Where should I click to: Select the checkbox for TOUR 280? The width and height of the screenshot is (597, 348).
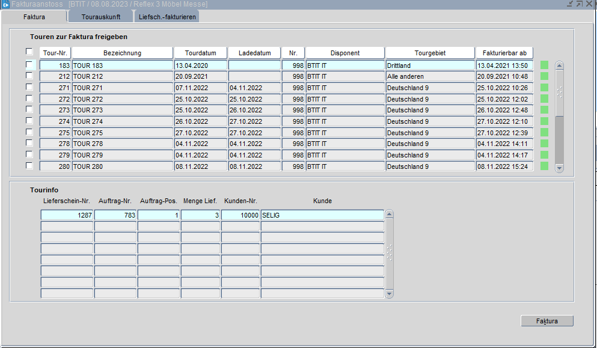tap(29, 166)
